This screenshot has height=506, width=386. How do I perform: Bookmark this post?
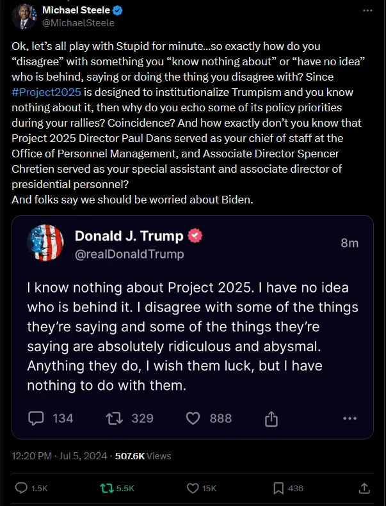(x=278, y=488)
